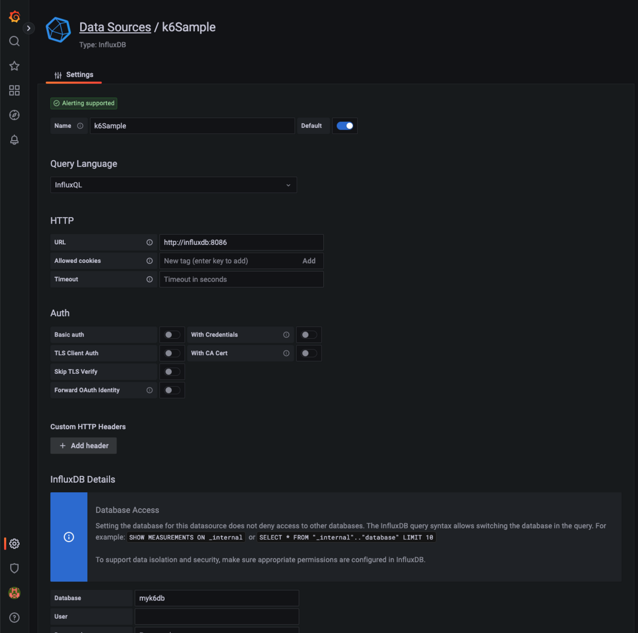Click the Custom HTTP Headers heading
638x633 pixels.
click(88, 426)
